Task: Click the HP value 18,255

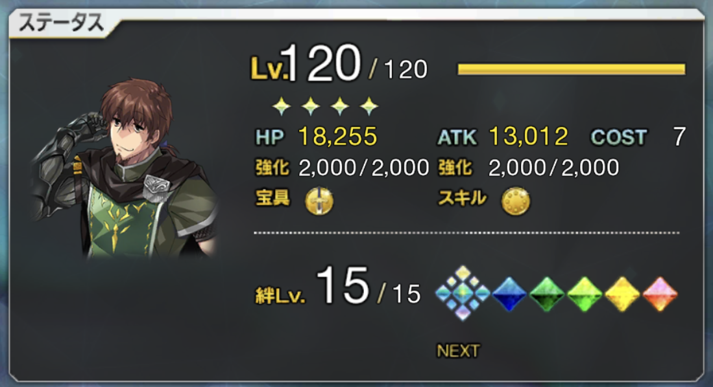Action: tap(338, 136)
